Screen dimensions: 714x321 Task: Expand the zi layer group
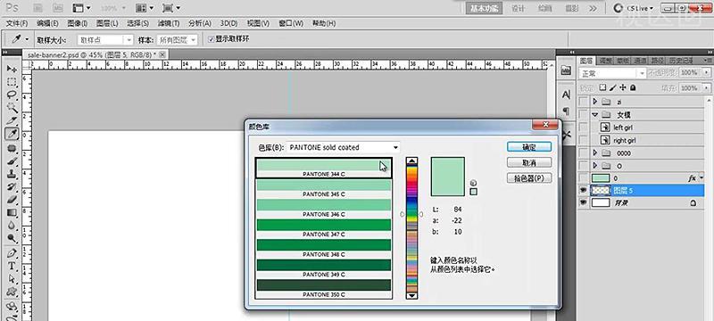(x=594, y=102)
